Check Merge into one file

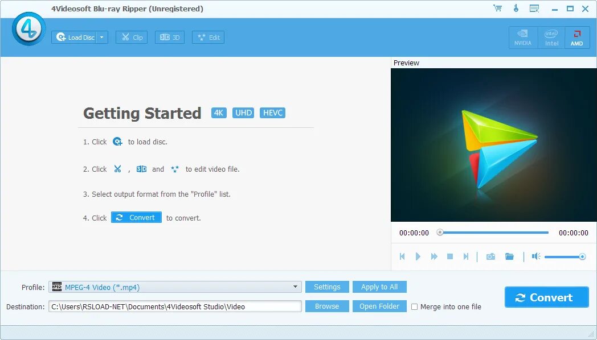(414, 306)
